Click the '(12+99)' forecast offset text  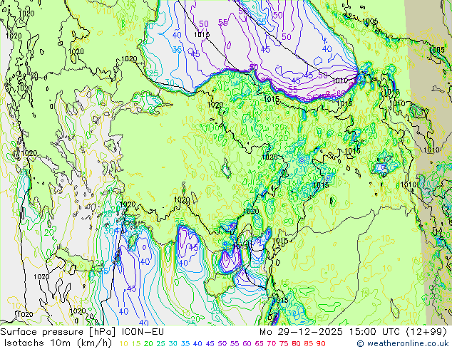[x=426, y=332]
